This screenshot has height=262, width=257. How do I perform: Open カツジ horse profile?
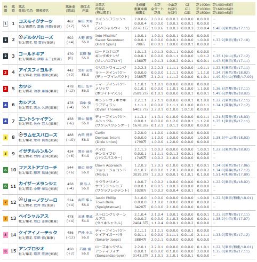click(25, 86)
